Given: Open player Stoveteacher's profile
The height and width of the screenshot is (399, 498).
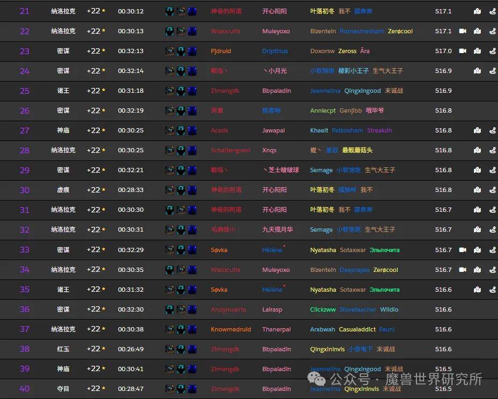Looking at the screenshot, I should click(x=358, y=309).
